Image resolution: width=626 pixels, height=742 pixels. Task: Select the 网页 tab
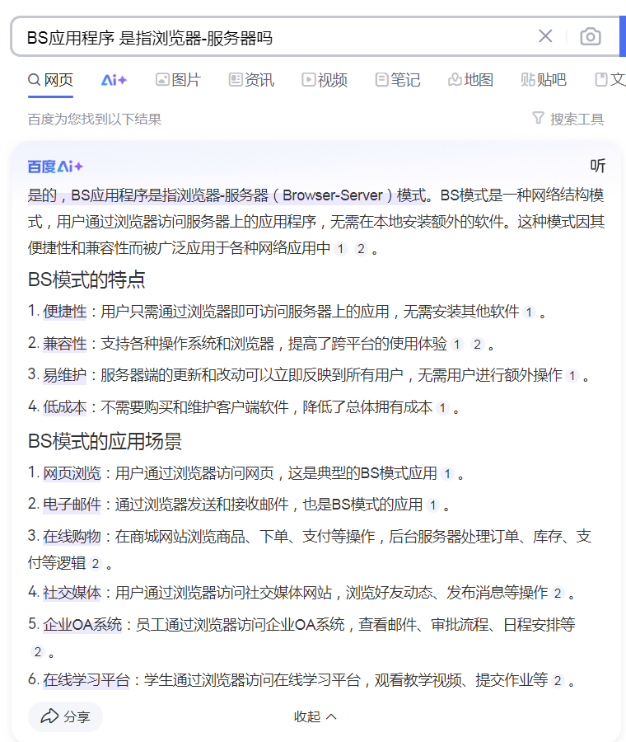[50, 80]
